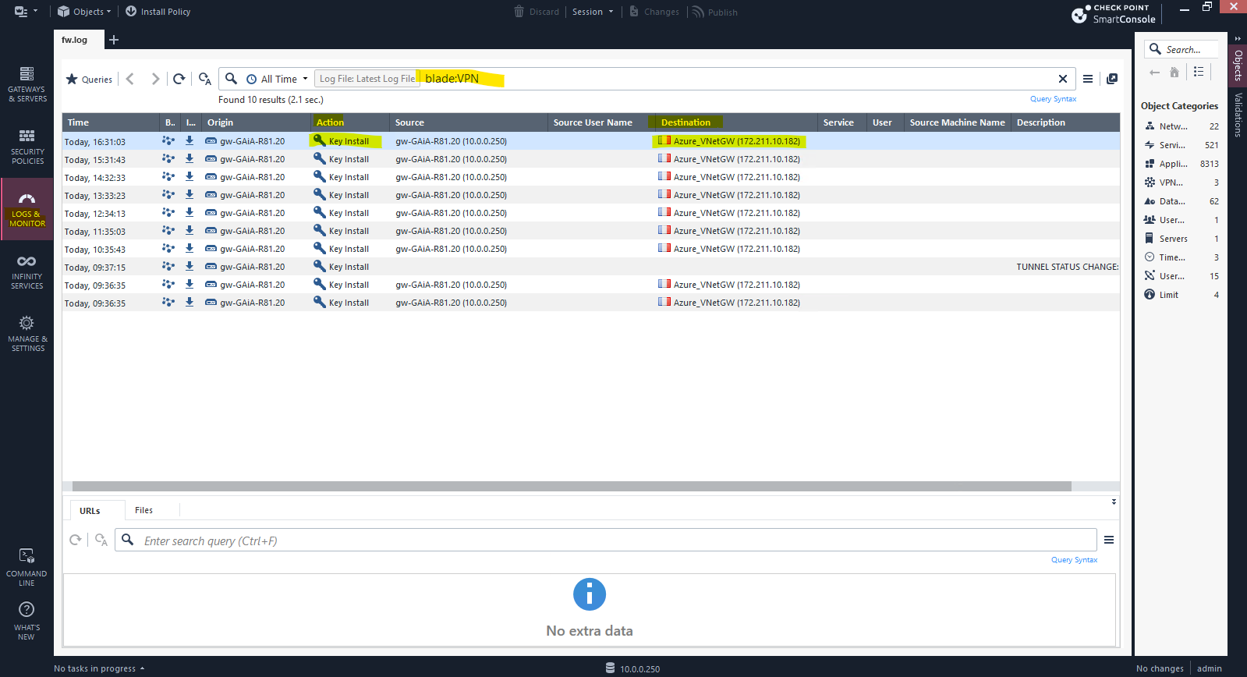Click the Discard button

[x=537, y=12]
